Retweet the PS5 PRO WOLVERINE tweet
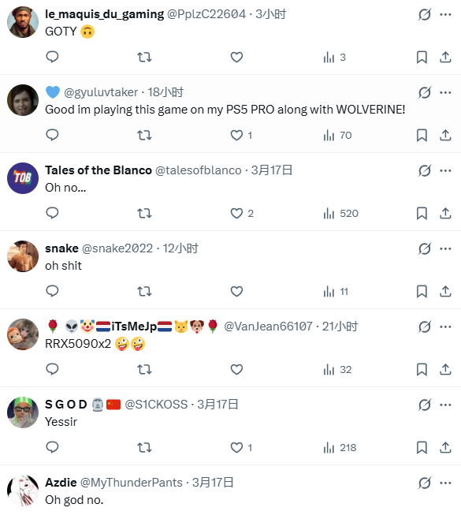461x515 pixels. [x=144, y=136]
